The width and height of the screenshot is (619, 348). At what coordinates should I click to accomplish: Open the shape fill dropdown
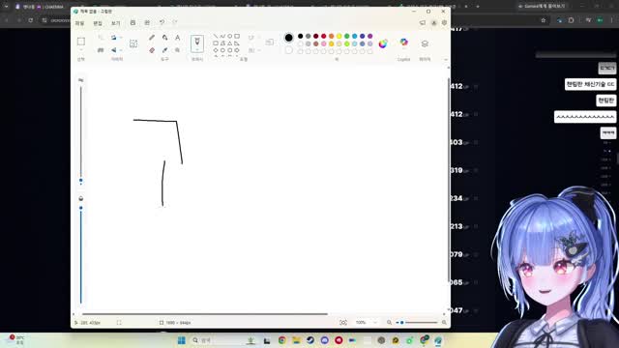click(259, 50)
